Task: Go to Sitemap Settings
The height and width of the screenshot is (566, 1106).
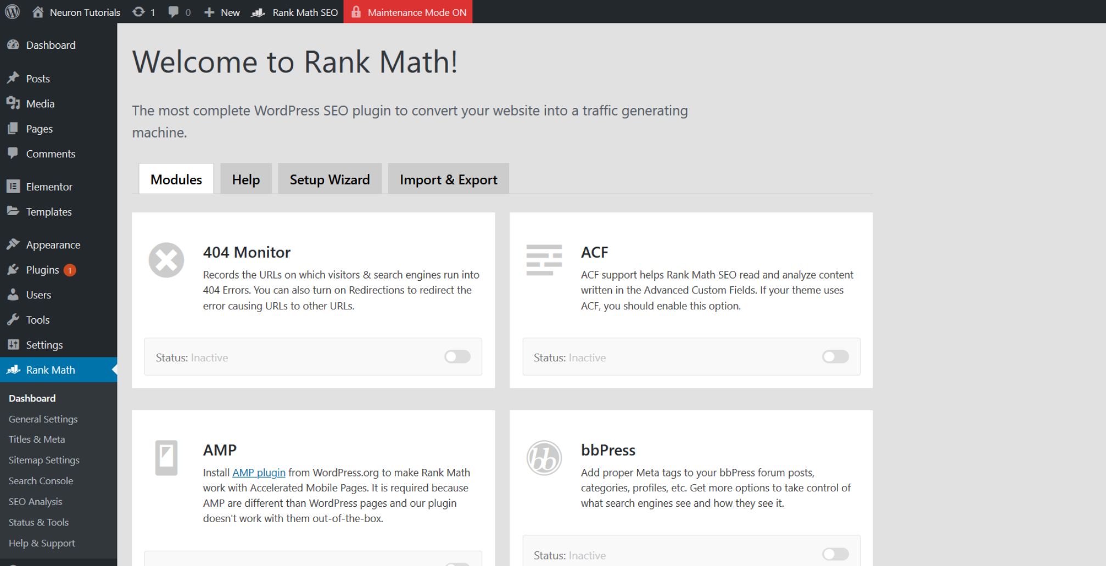Action: pyautogui.click(x=43, y=460)
